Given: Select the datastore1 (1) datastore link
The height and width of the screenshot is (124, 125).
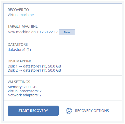Looking at the screenshot, I should pos(19,50).
